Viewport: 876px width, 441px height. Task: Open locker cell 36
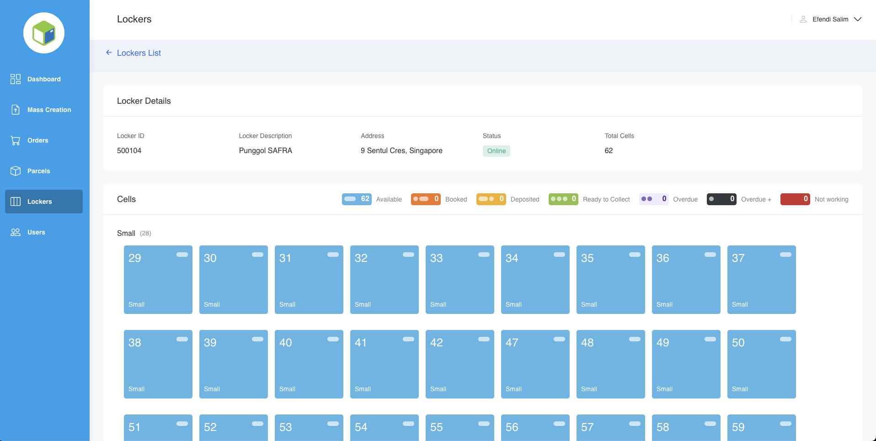tap(686, 280)
